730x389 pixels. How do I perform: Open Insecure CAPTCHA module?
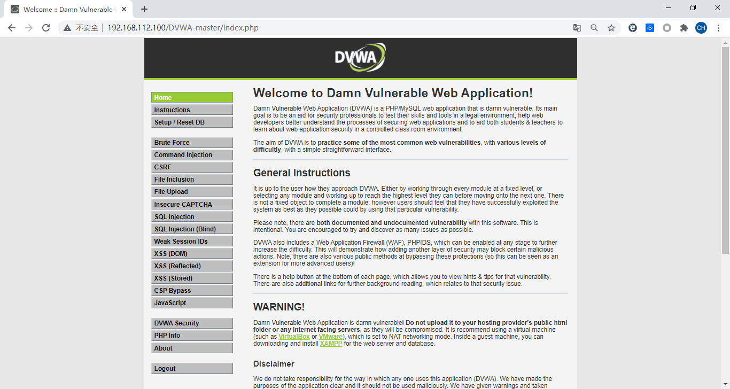pyautogui.click(x=192, y=204)
